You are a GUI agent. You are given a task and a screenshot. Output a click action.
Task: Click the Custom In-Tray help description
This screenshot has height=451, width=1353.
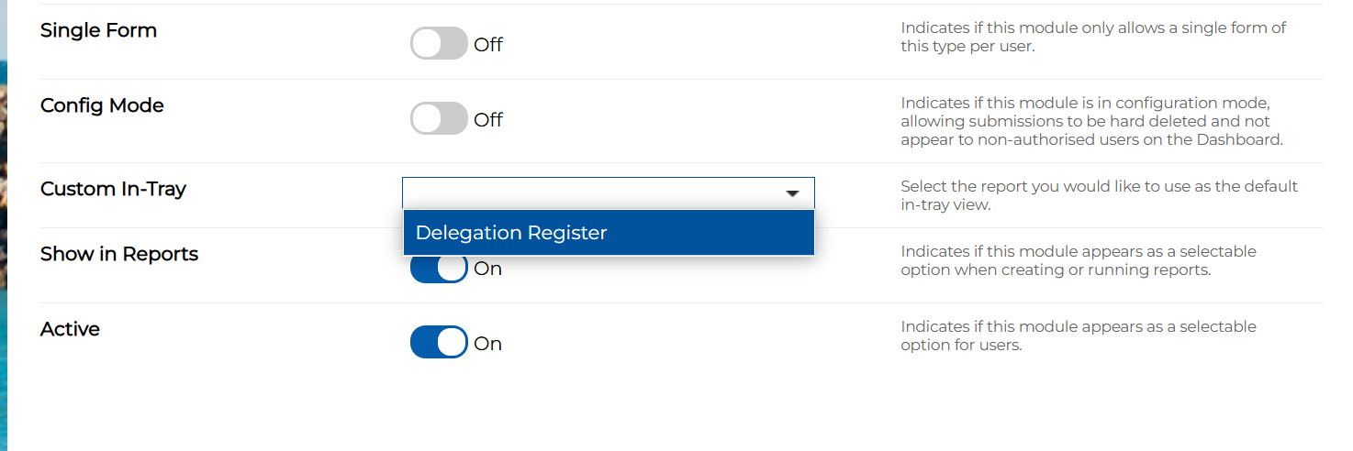coord(1098,195)
